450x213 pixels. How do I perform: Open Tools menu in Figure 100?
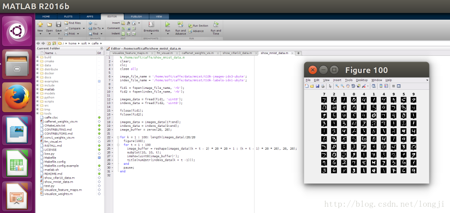[x=349, y=80]
